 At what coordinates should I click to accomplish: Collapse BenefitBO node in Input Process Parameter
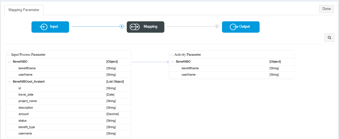coord(10,62)
